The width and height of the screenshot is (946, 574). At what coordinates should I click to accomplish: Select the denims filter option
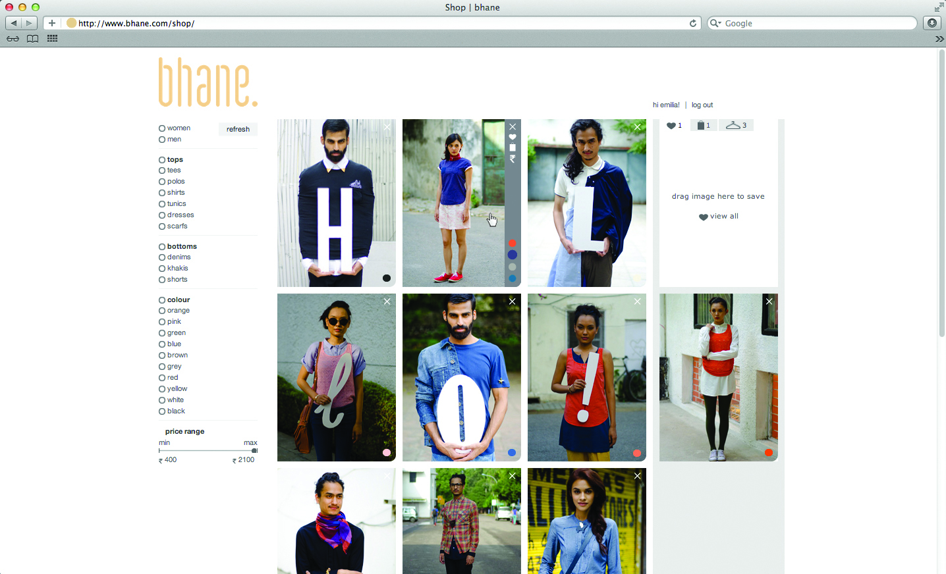[162, 257]
